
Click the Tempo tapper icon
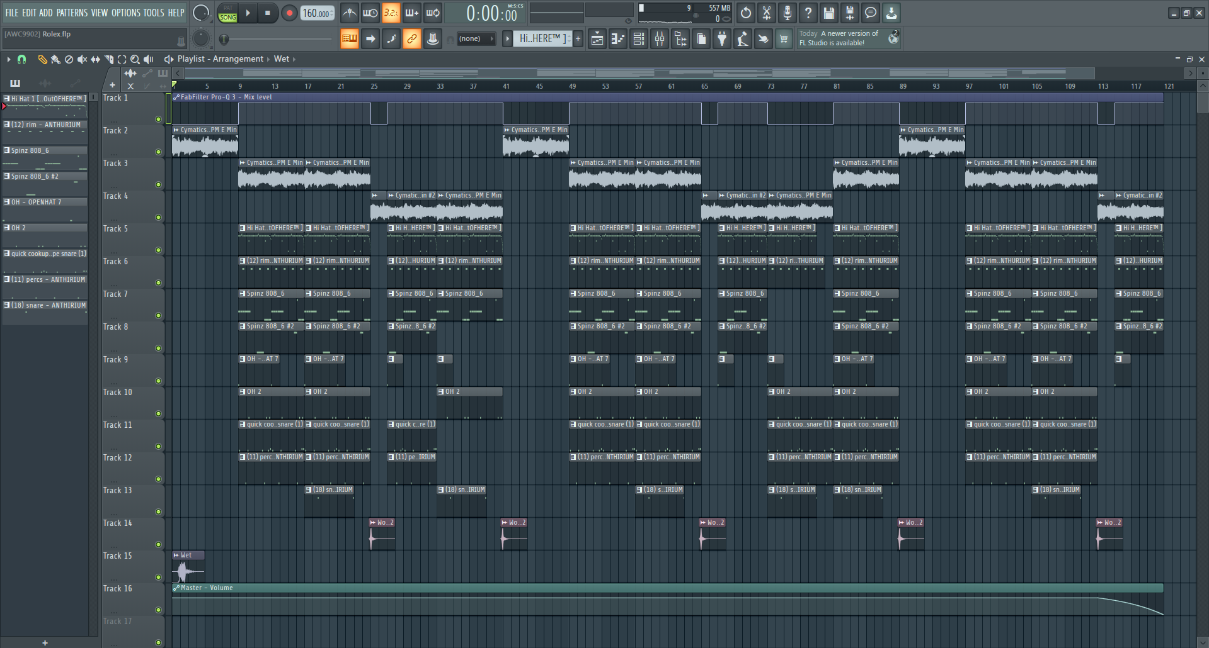(743, 39)
